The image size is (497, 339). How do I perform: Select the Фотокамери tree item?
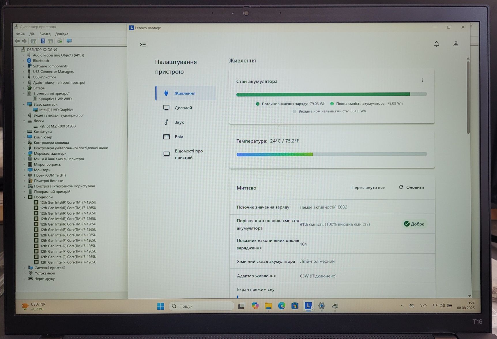pos(45,273)
